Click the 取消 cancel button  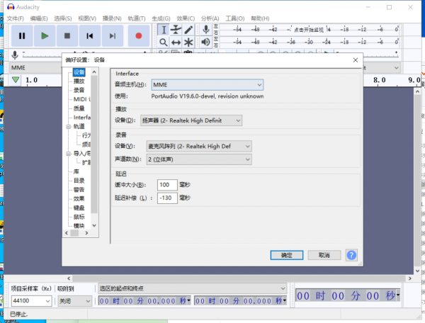[x=324, y=255]
